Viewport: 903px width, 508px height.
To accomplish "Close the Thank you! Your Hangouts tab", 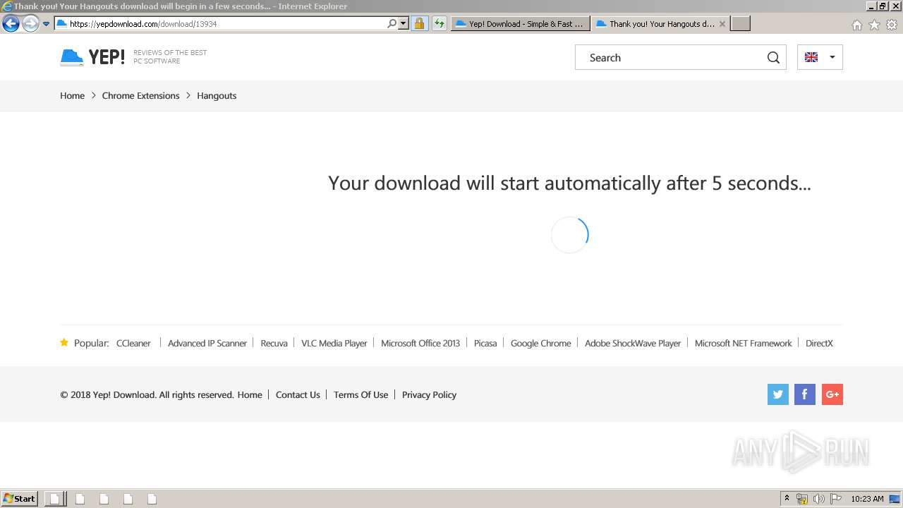I will [x=722, y=24].
